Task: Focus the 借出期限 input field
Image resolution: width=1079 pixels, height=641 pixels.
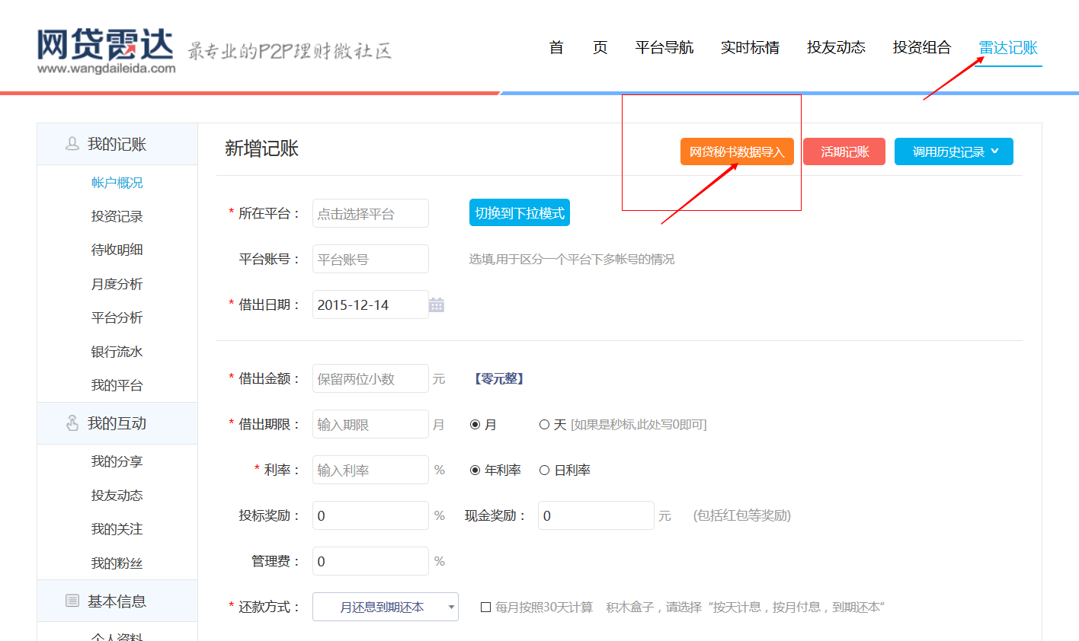Action: pos(370,424)
